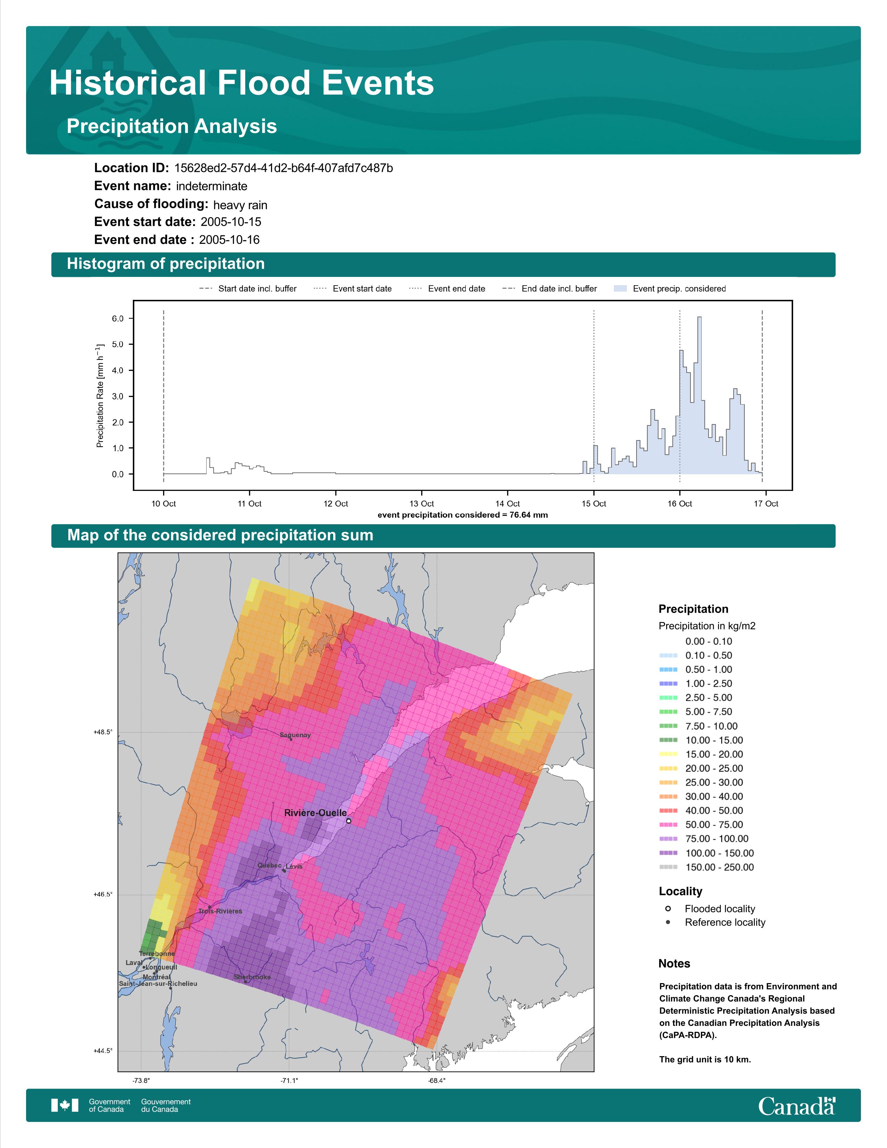The image size is (887, 1148).
Task: Click the Locality legend heading
Action: coord(680,892)
